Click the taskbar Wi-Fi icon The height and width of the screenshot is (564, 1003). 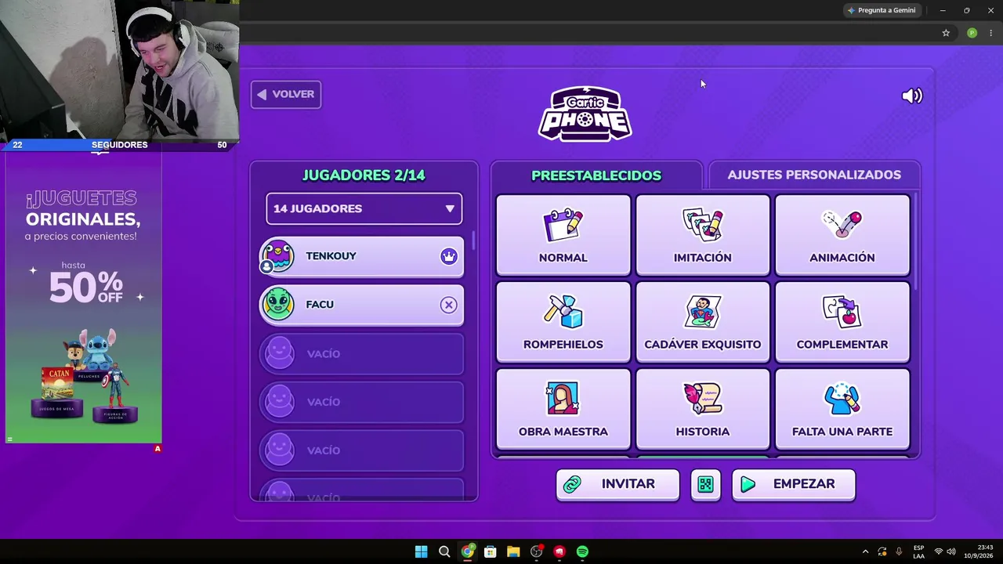tap(938, 551)
